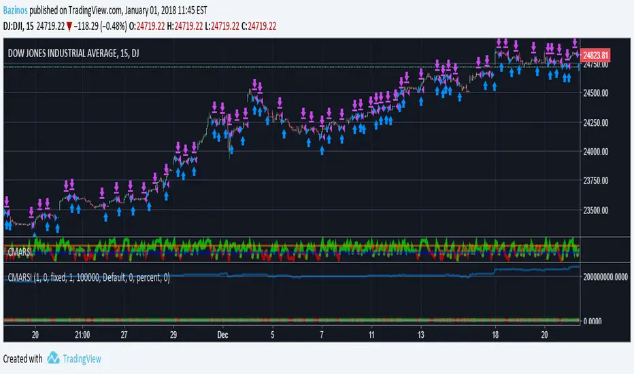This screenshot has width=634, height=374.
Task: Click the 24500.00 price axis label
Action: (x=596, y=93)
